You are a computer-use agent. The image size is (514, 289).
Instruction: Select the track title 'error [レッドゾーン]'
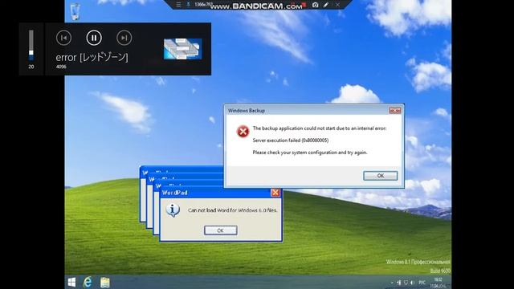[x=92, y=57]
